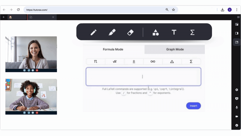Open the hamburger menu in top right

tap(238, 17)
